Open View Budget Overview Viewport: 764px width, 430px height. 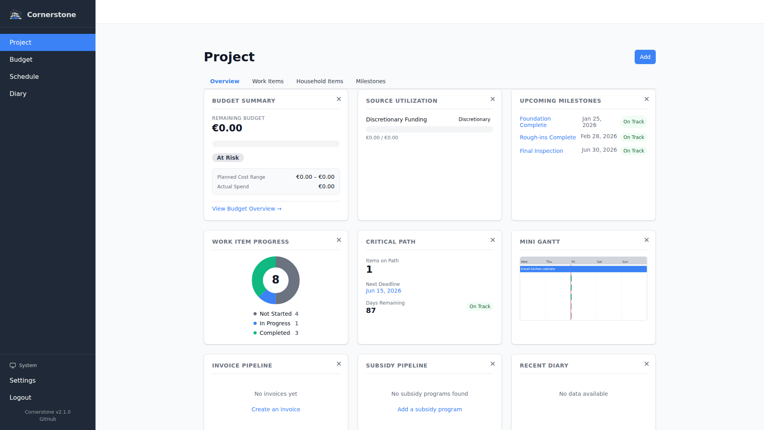coord(246,209)
